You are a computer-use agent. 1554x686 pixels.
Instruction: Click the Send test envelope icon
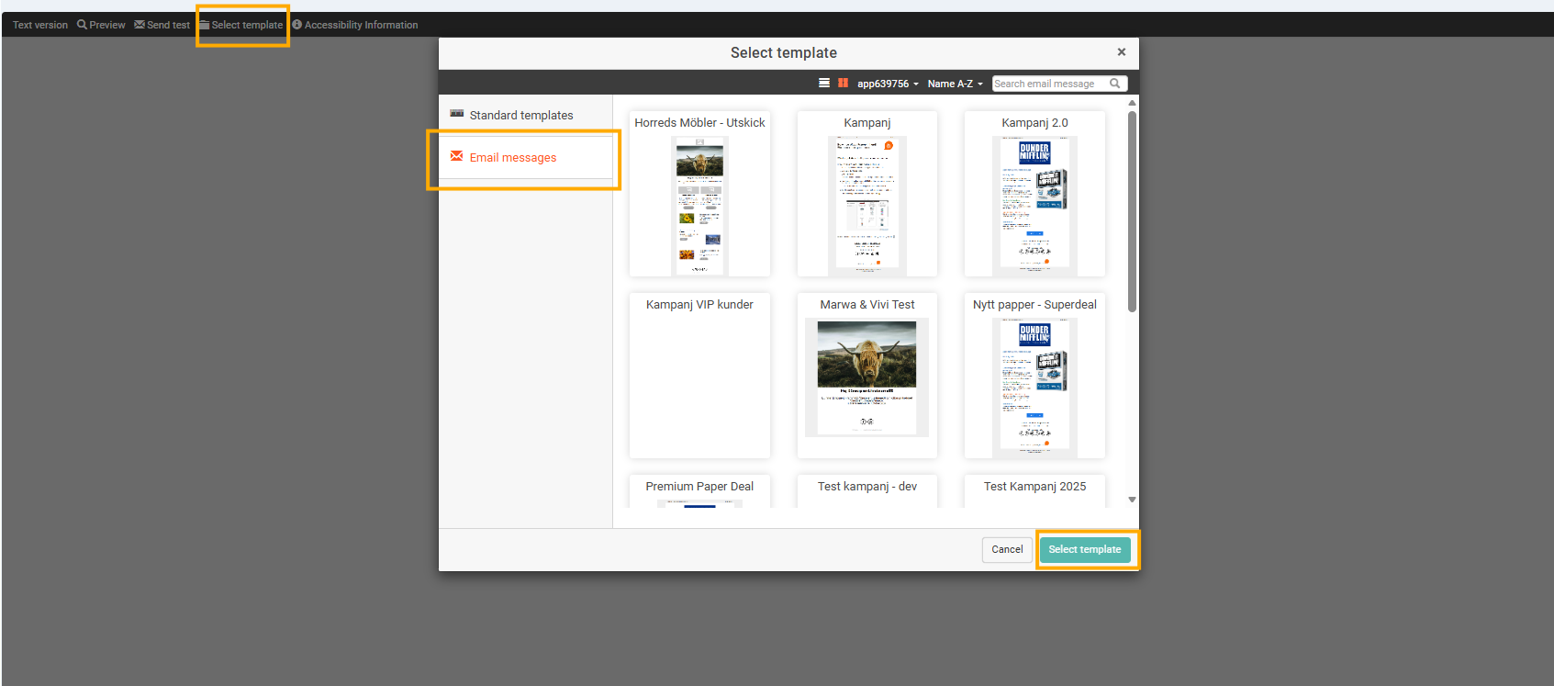click(140, 25)
